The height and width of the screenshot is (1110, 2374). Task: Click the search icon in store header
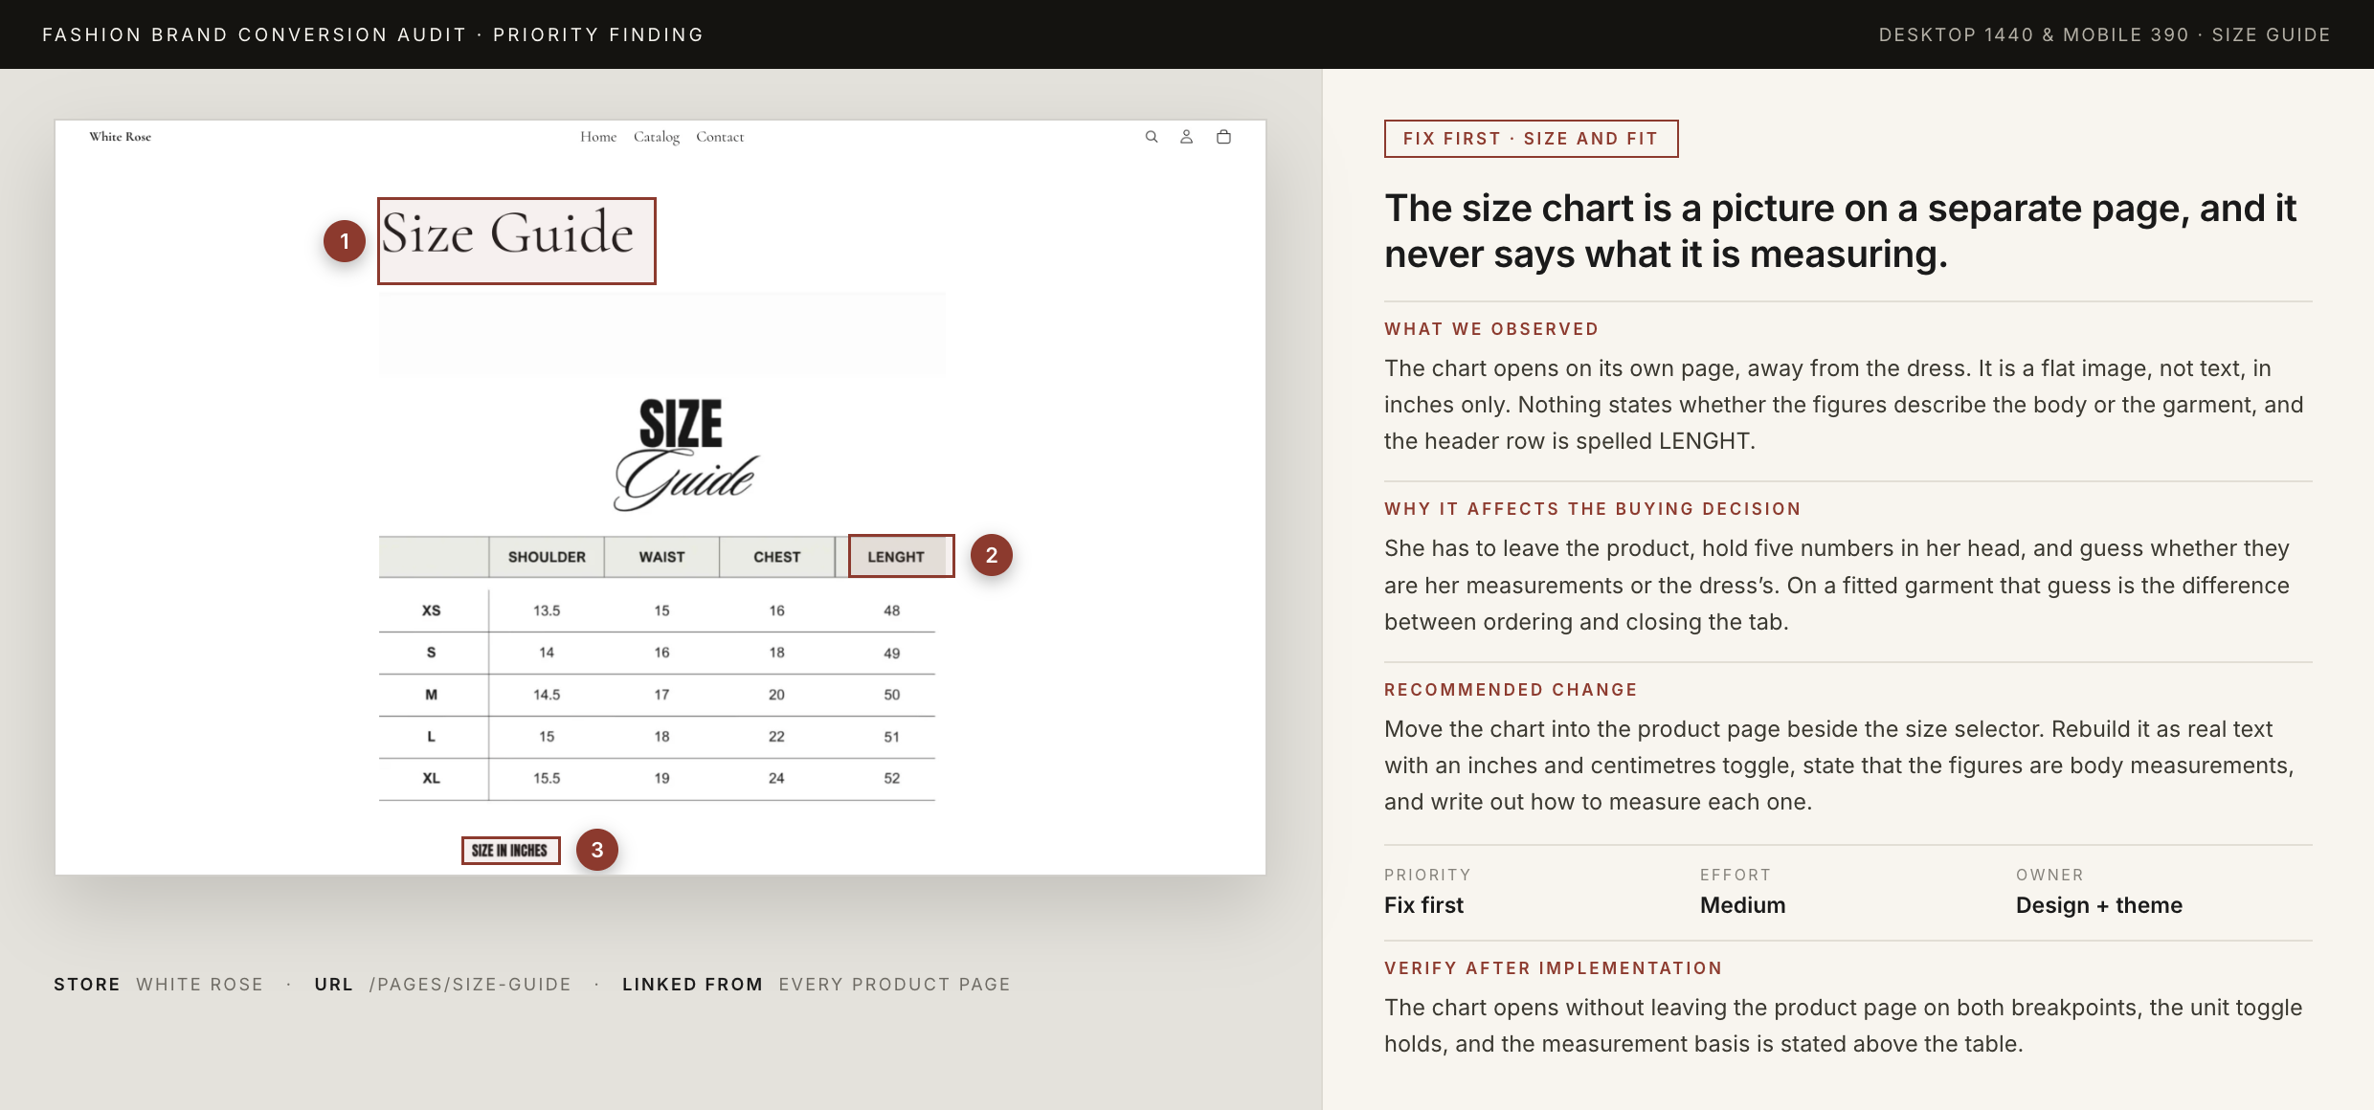point(1152,137)
